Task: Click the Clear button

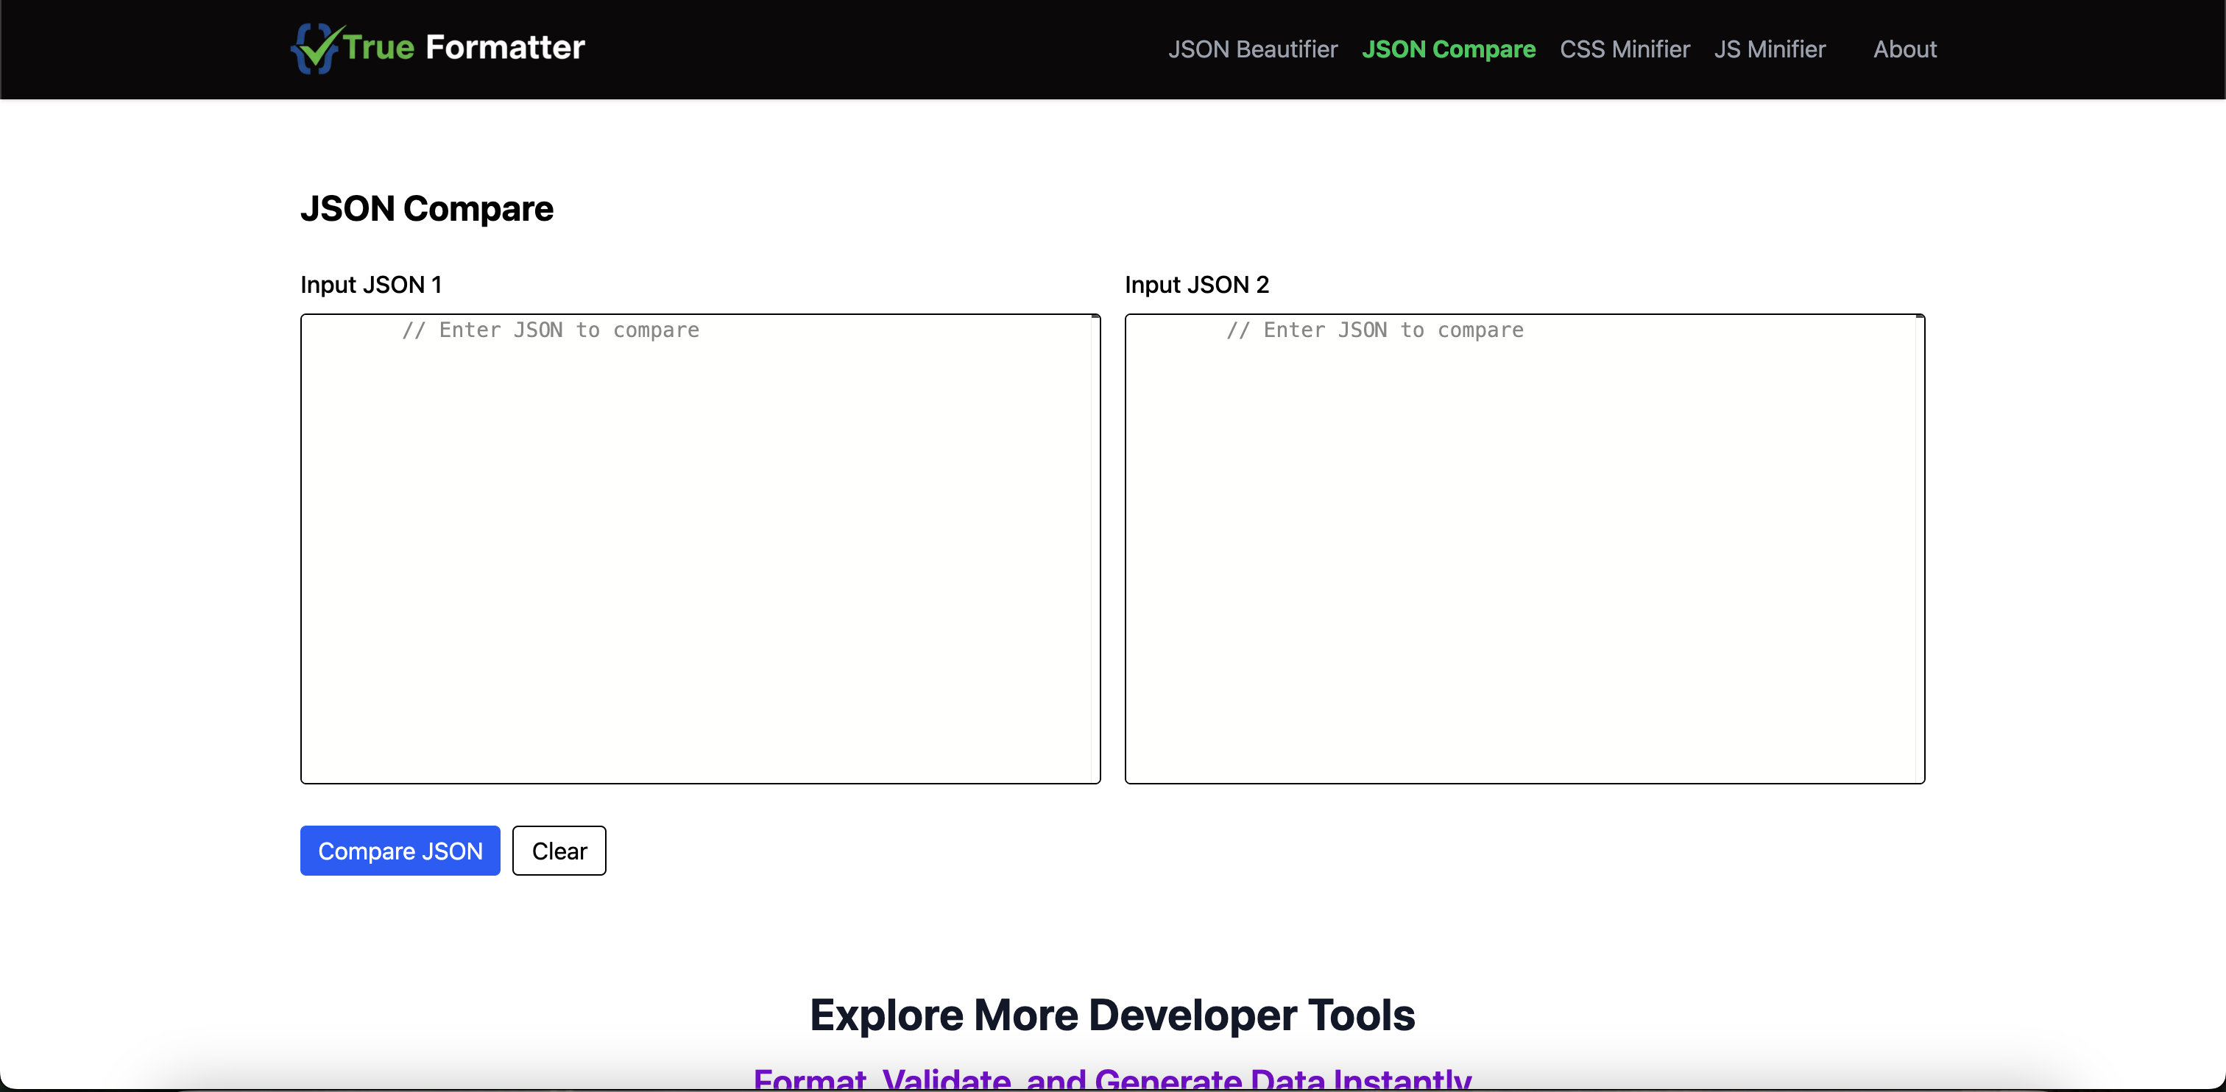Action: (x=559, y=851)
